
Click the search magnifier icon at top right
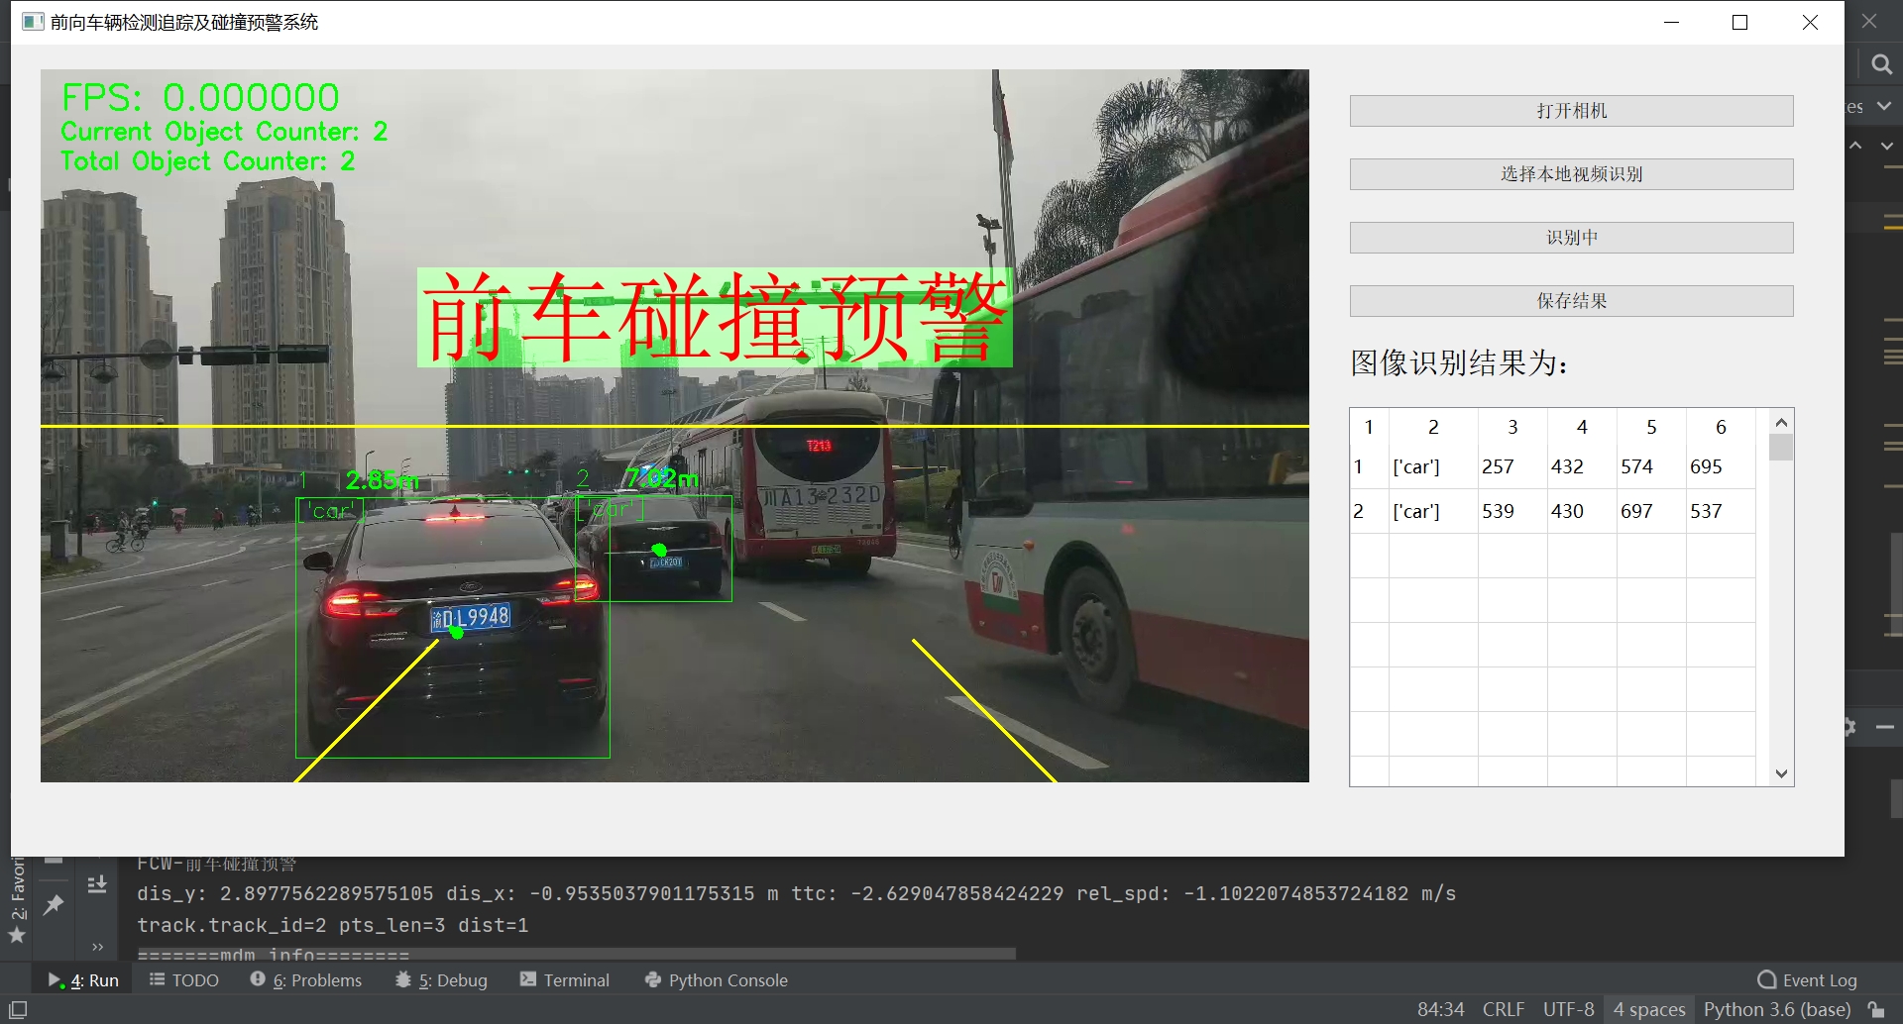1881,63
